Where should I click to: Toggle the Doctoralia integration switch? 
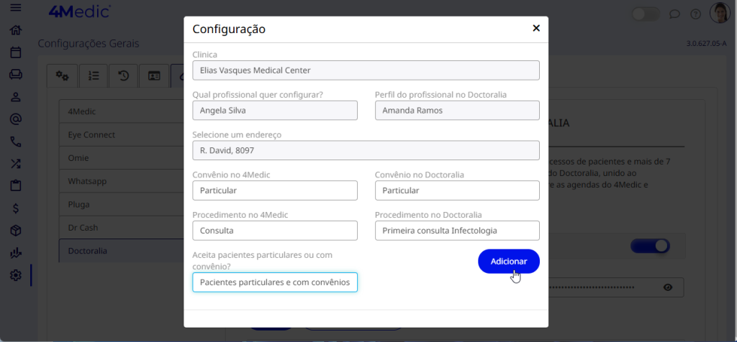click(649, 246)
